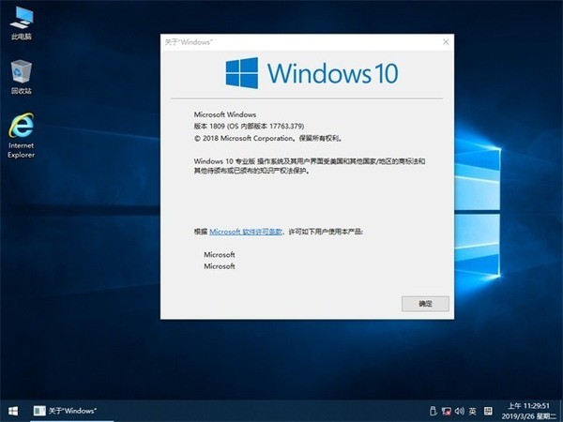The width and height of the screenshot is (563, 422).
Task: Click the 确定 button in the dialog
Action: click(424, 304)
